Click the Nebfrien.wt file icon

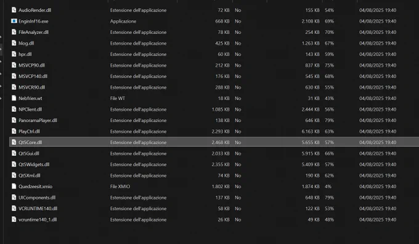tap(14, 98)
